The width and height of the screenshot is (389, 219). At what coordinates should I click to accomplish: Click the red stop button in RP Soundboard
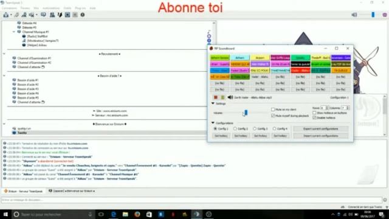point(216,97)
